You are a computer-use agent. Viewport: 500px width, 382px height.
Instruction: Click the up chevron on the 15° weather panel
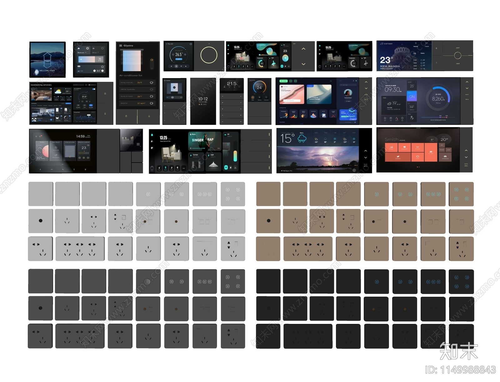366,151
